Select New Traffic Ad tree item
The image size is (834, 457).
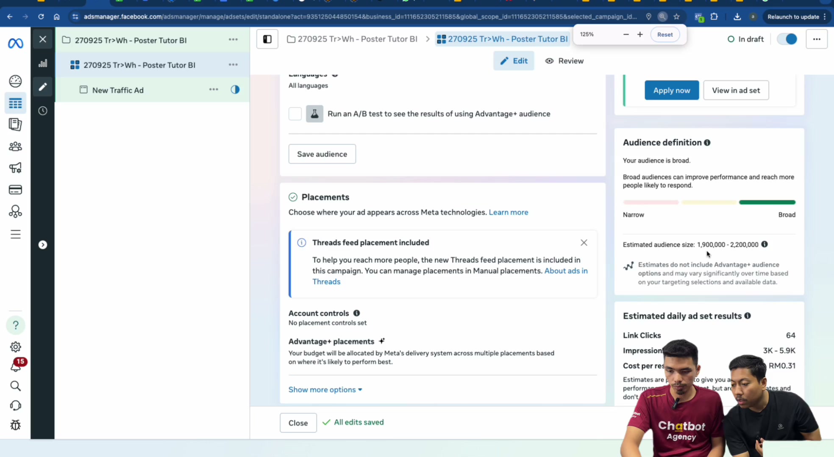click(118, 90)
